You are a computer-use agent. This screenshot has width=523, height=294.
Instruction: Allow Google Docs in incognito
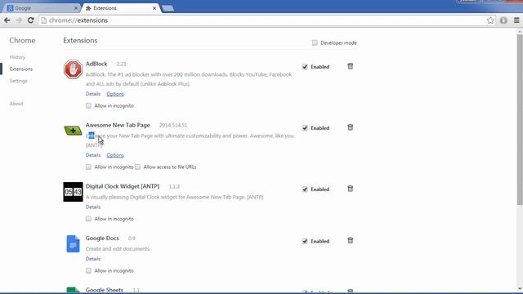click(x=88, y=270)
